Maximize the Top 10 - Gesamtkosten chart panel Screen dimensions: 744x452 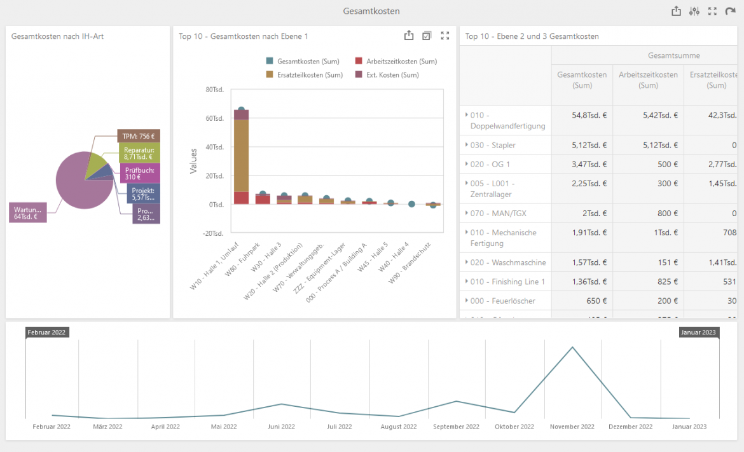(x=444, y=36)
